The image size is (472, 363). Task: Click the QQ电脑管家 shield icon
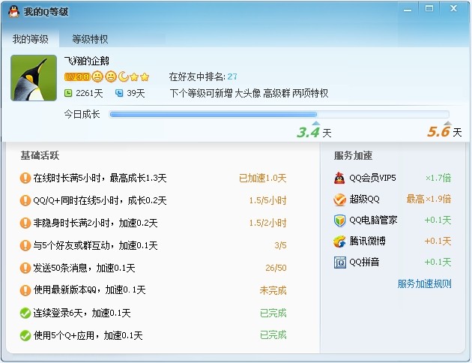point(339,220)
